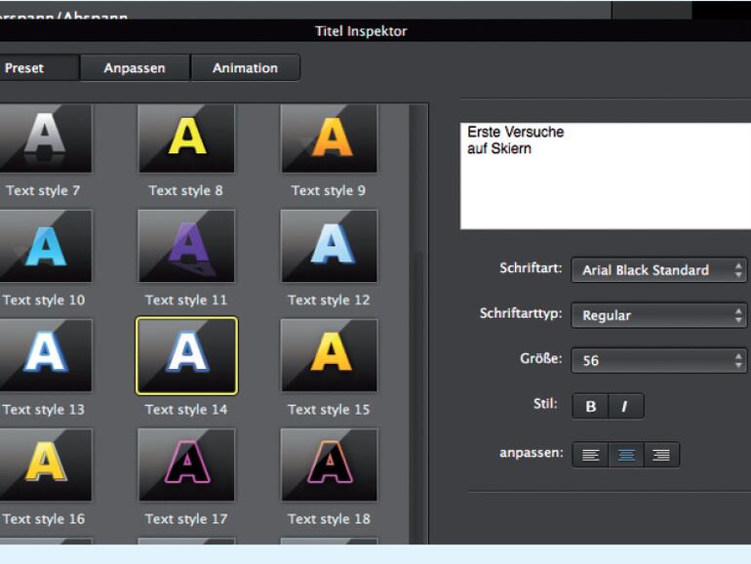
Task: Open the Größe size field showing 56
Action: [659, 360]
